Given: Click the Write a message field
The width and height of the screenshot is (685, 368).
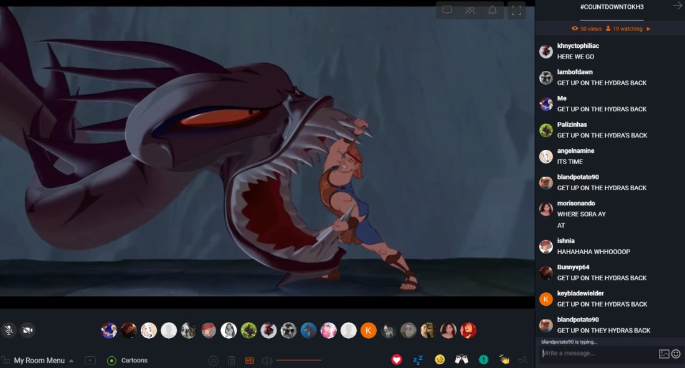Looking at the screenshot, I should click(598, 354).
